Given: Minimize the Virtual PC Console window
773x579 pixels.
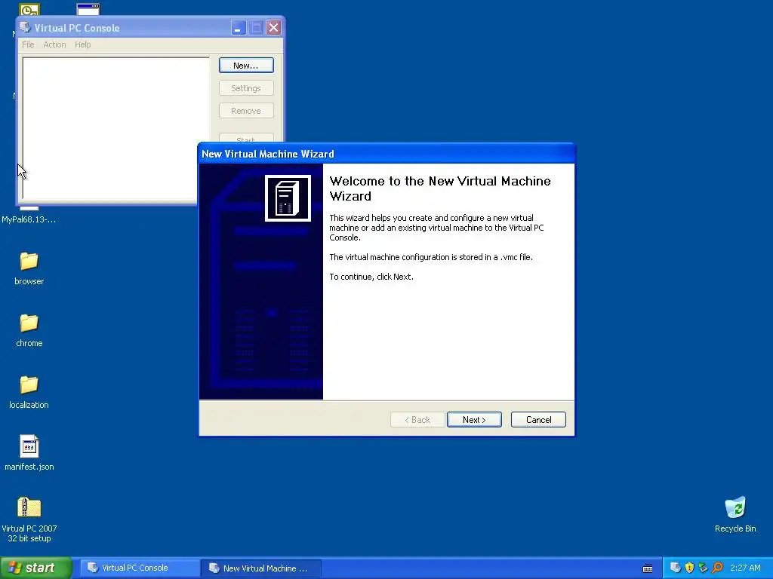Looking at the screenshot, I should tap(238, 28).
